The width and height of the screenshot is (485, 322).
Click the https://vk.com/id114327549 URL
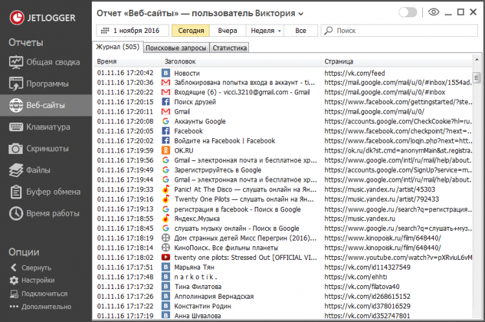click(367, 267)
